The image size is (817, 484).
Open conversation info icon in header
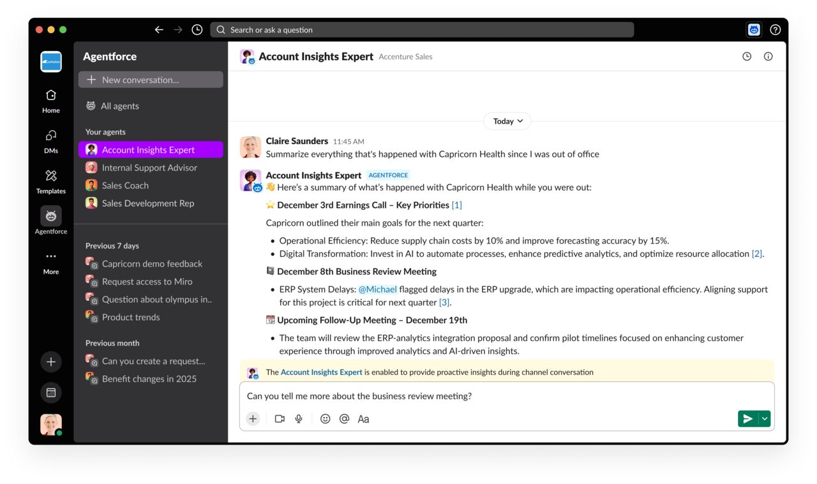[x=768, y=57]
